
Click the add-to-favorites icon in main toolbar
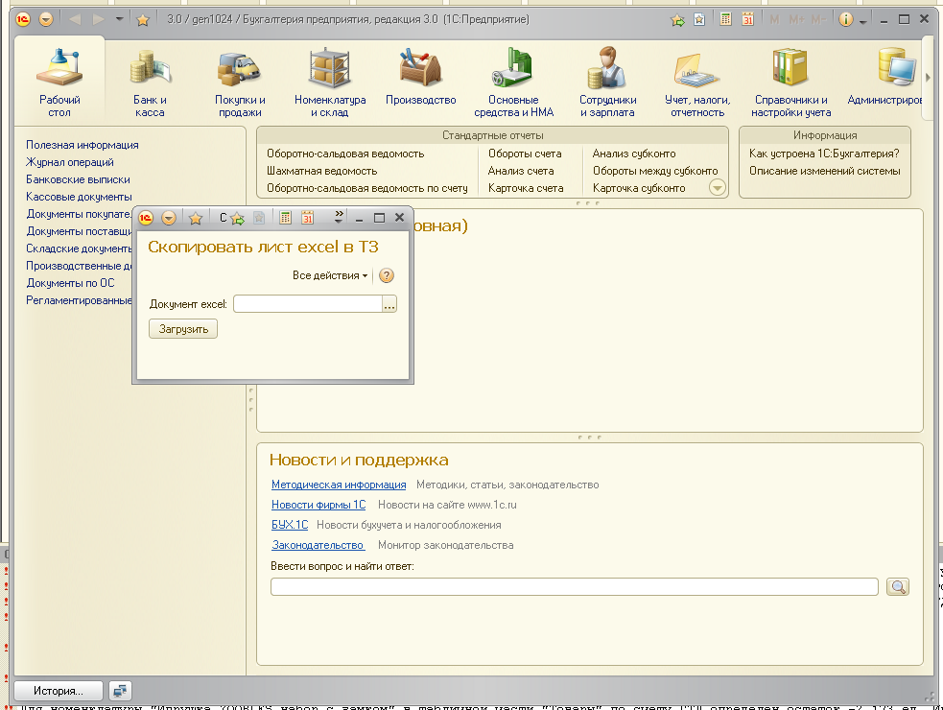click(x=678, y=20)
